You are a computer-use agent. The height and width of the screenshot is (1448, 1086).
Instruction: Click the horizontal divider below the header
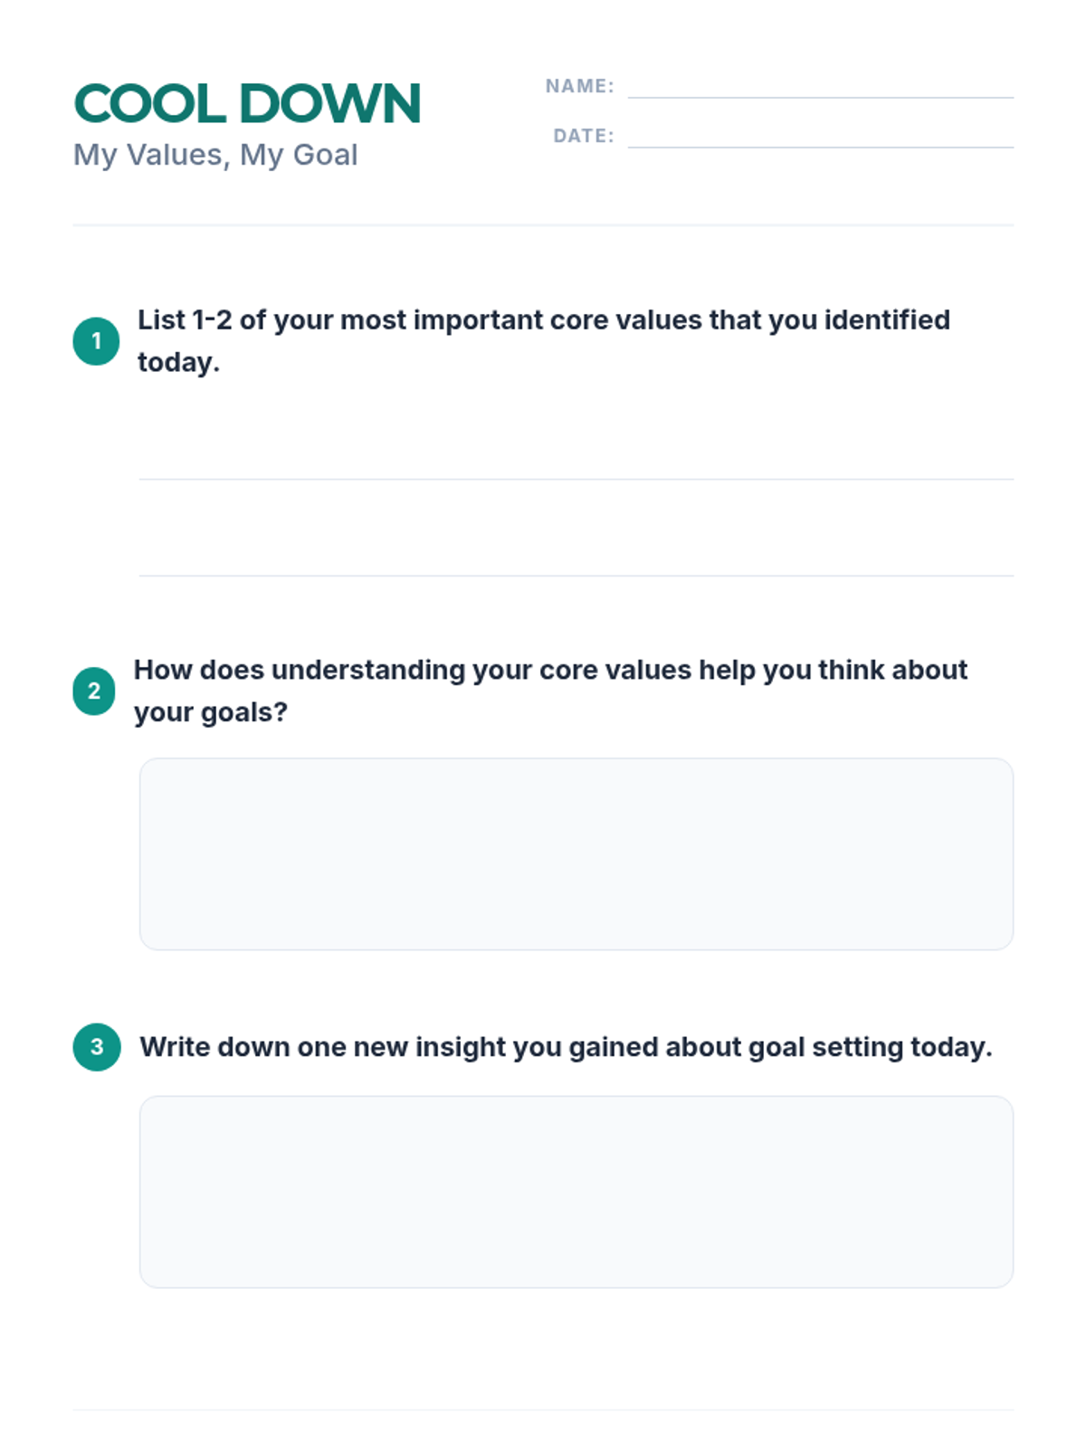tap(543, 224)
